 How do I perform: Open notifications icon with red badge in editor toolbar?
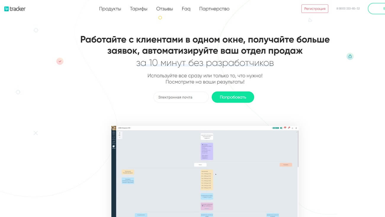[x=285, y=127]
